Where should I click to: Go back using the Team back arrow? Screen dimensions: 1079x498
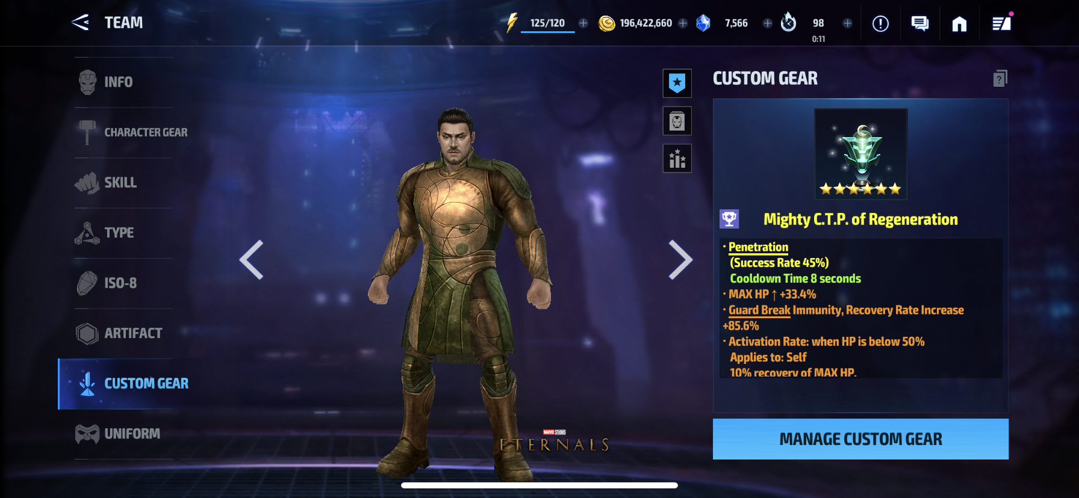coord(80,23)
